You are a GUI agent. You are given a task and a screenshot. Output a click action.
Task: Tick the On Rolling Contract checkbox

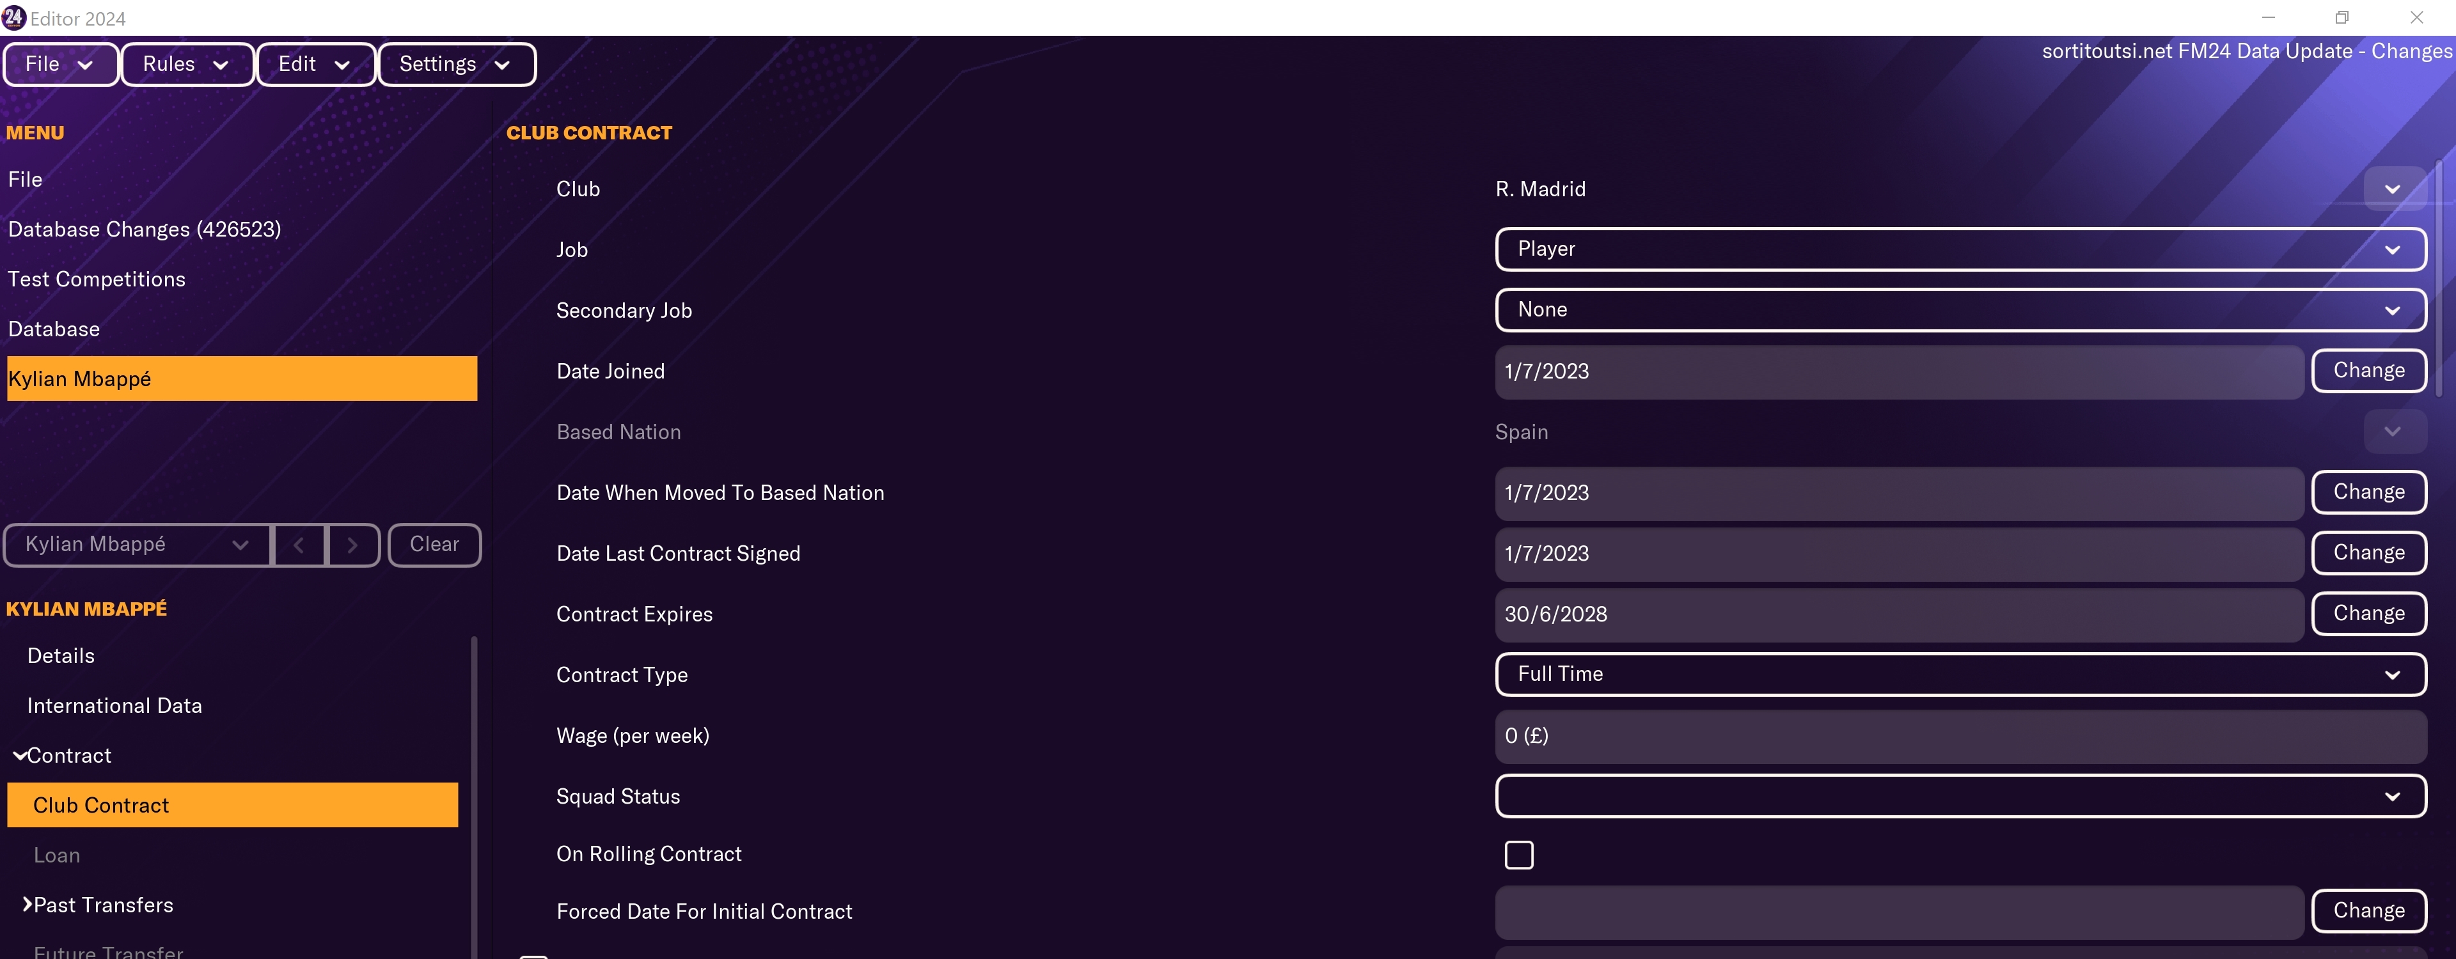pyautogui.click(x=1519, y=854)
